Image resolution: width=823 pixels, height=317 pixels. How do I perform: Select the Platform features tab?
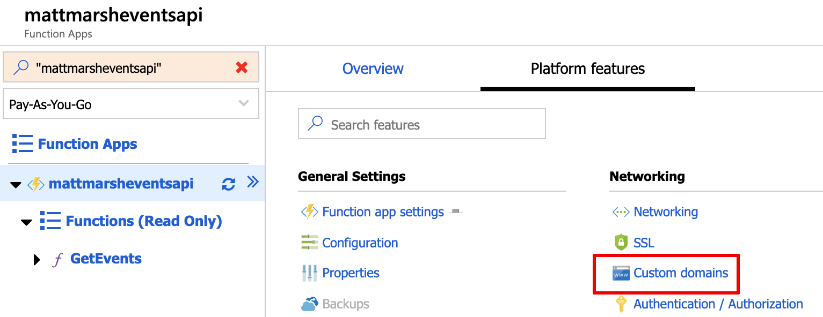point(587,69)
